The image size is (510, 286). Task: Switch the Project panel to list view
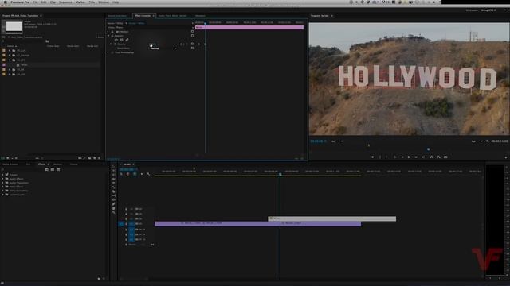pos(2,158)
